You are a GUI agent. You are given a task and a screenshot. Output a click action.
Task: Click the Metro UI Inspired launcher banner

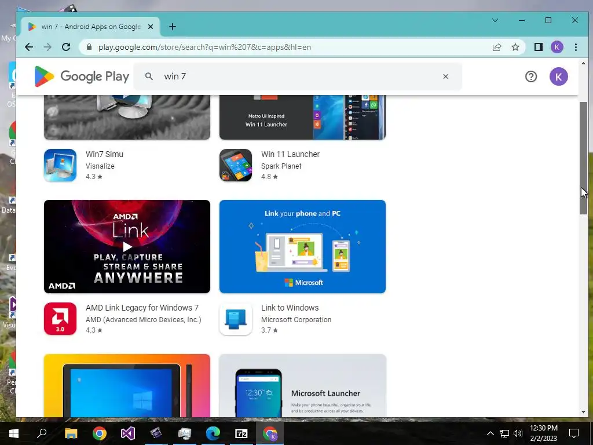pos(302,117)
